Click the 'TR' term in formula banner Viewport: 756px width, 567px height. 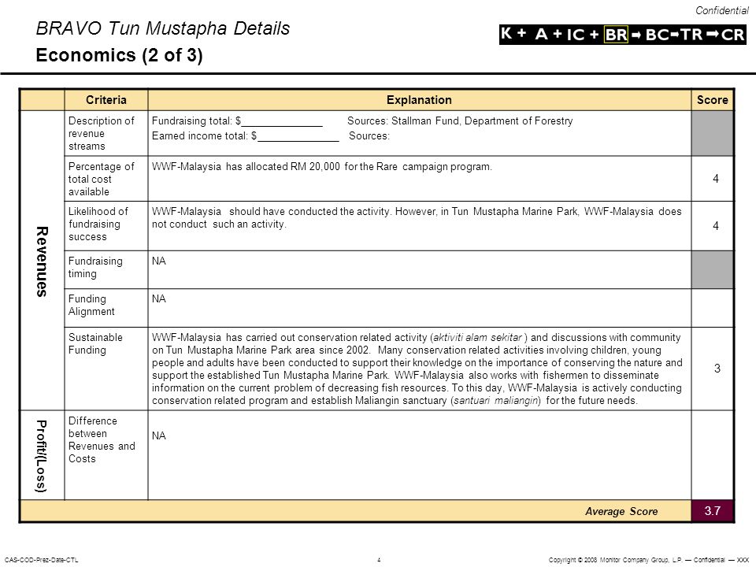[x=691, y=35]
